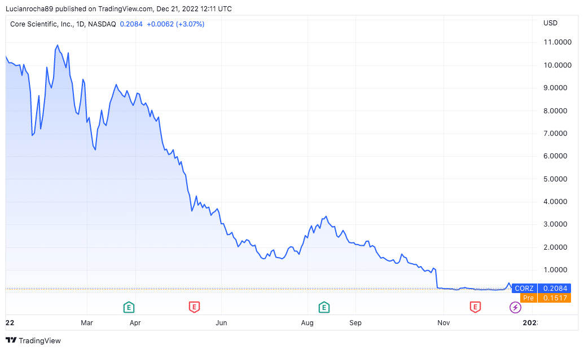Image resolution: width=584 pixels, height=350 pixels.
Task: Click the 9.0000 price axis label
Action: click(x=555, y=88)
